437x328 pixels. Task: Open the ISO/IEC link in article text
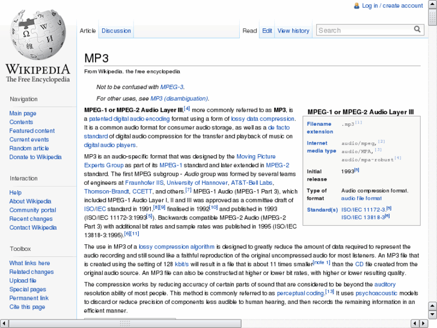[x=95, y=209]
